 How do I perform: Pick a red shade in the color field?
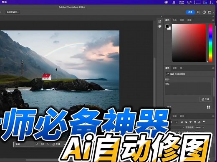(189, 43)
